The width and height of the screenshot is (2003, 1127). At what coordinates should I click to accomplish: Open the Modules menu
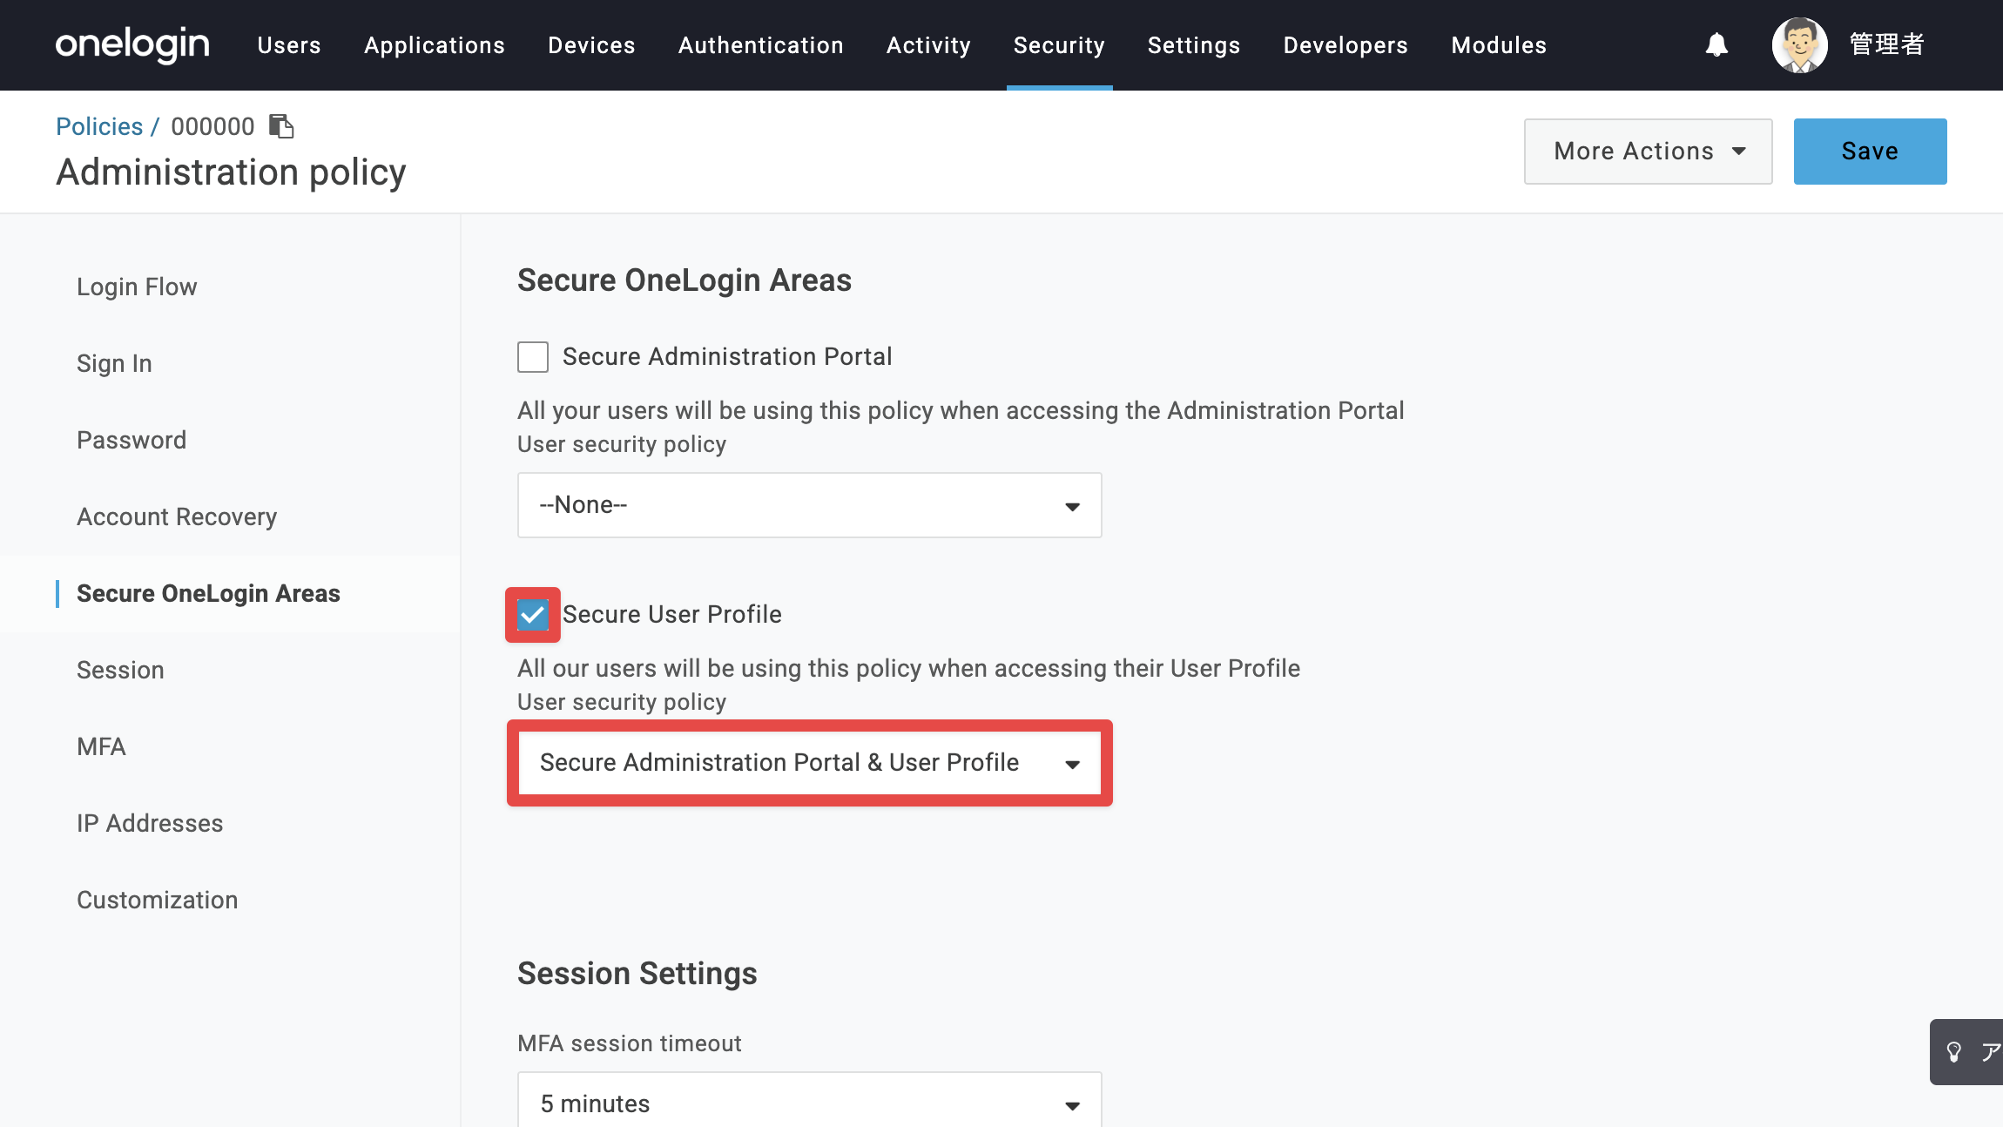click(1500, 45)
